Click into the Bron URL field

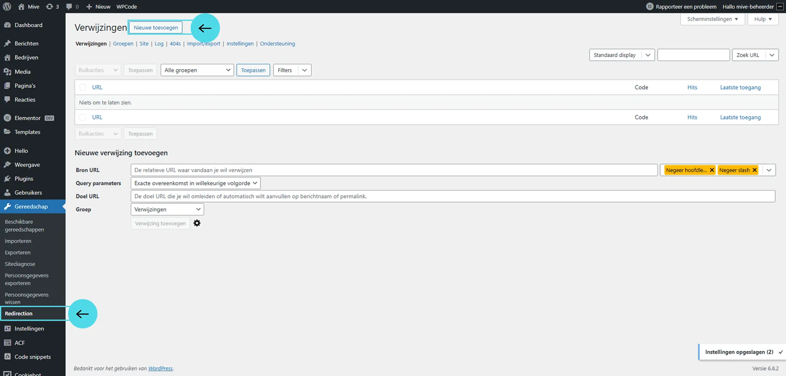[393, 170]
